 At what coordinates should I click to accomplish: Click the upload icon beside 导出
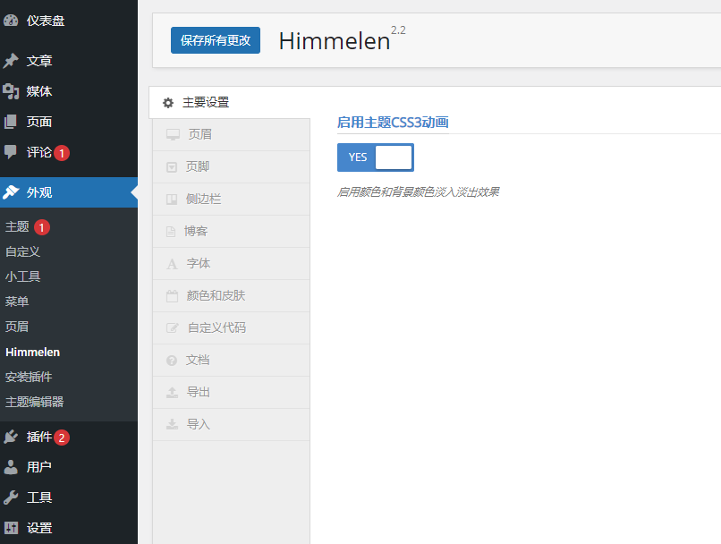pos(172,392)
